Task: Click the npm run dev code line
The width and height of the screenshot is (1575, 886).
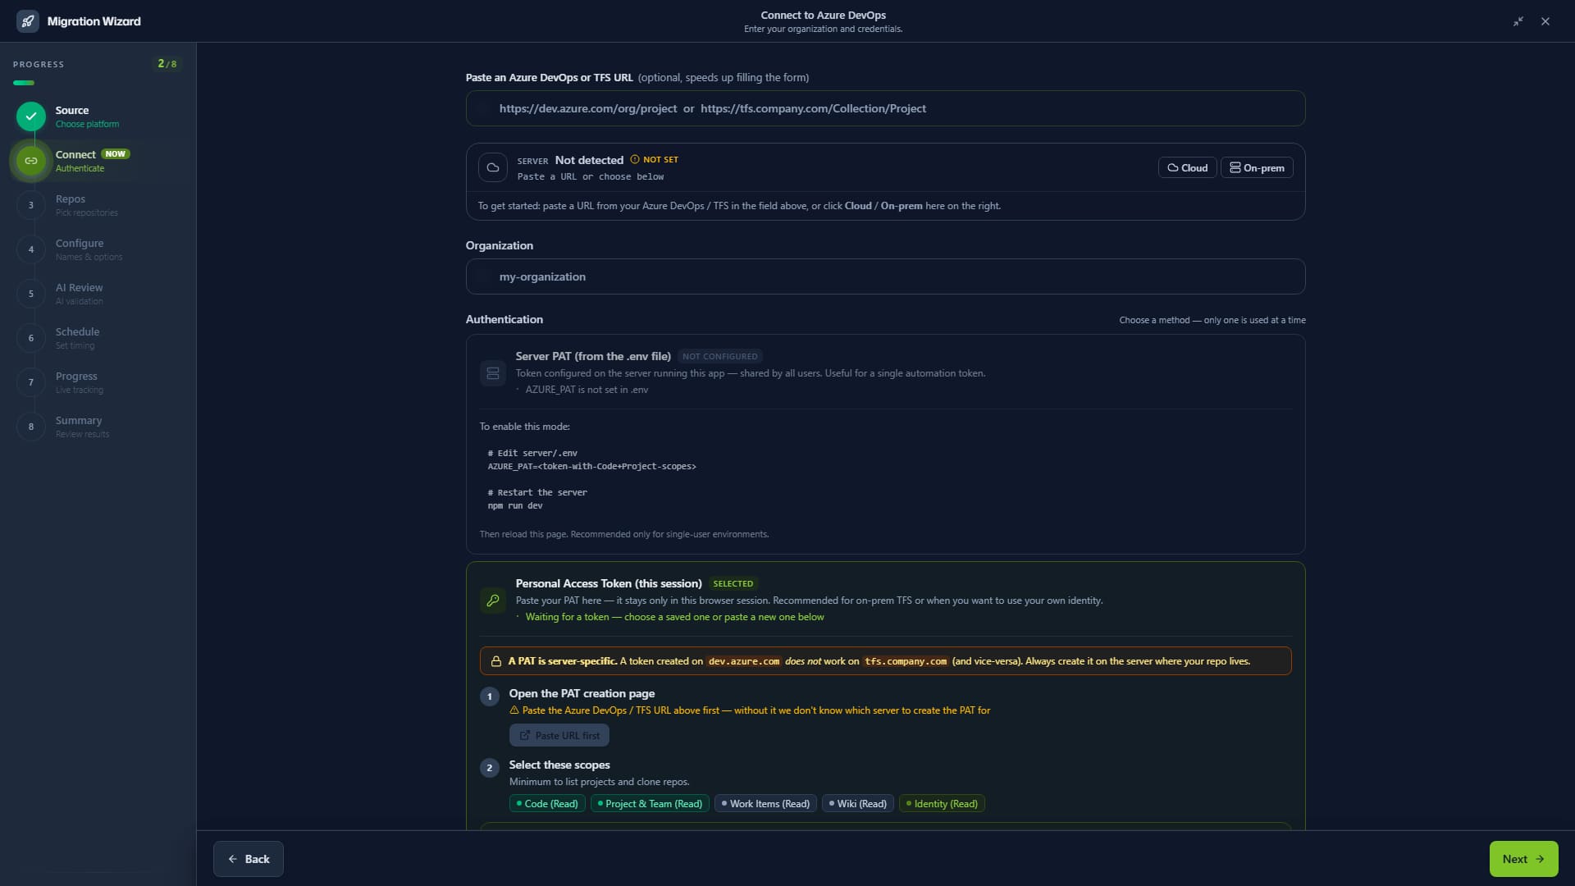Action: pyautogui.click(x=515, y=505)
